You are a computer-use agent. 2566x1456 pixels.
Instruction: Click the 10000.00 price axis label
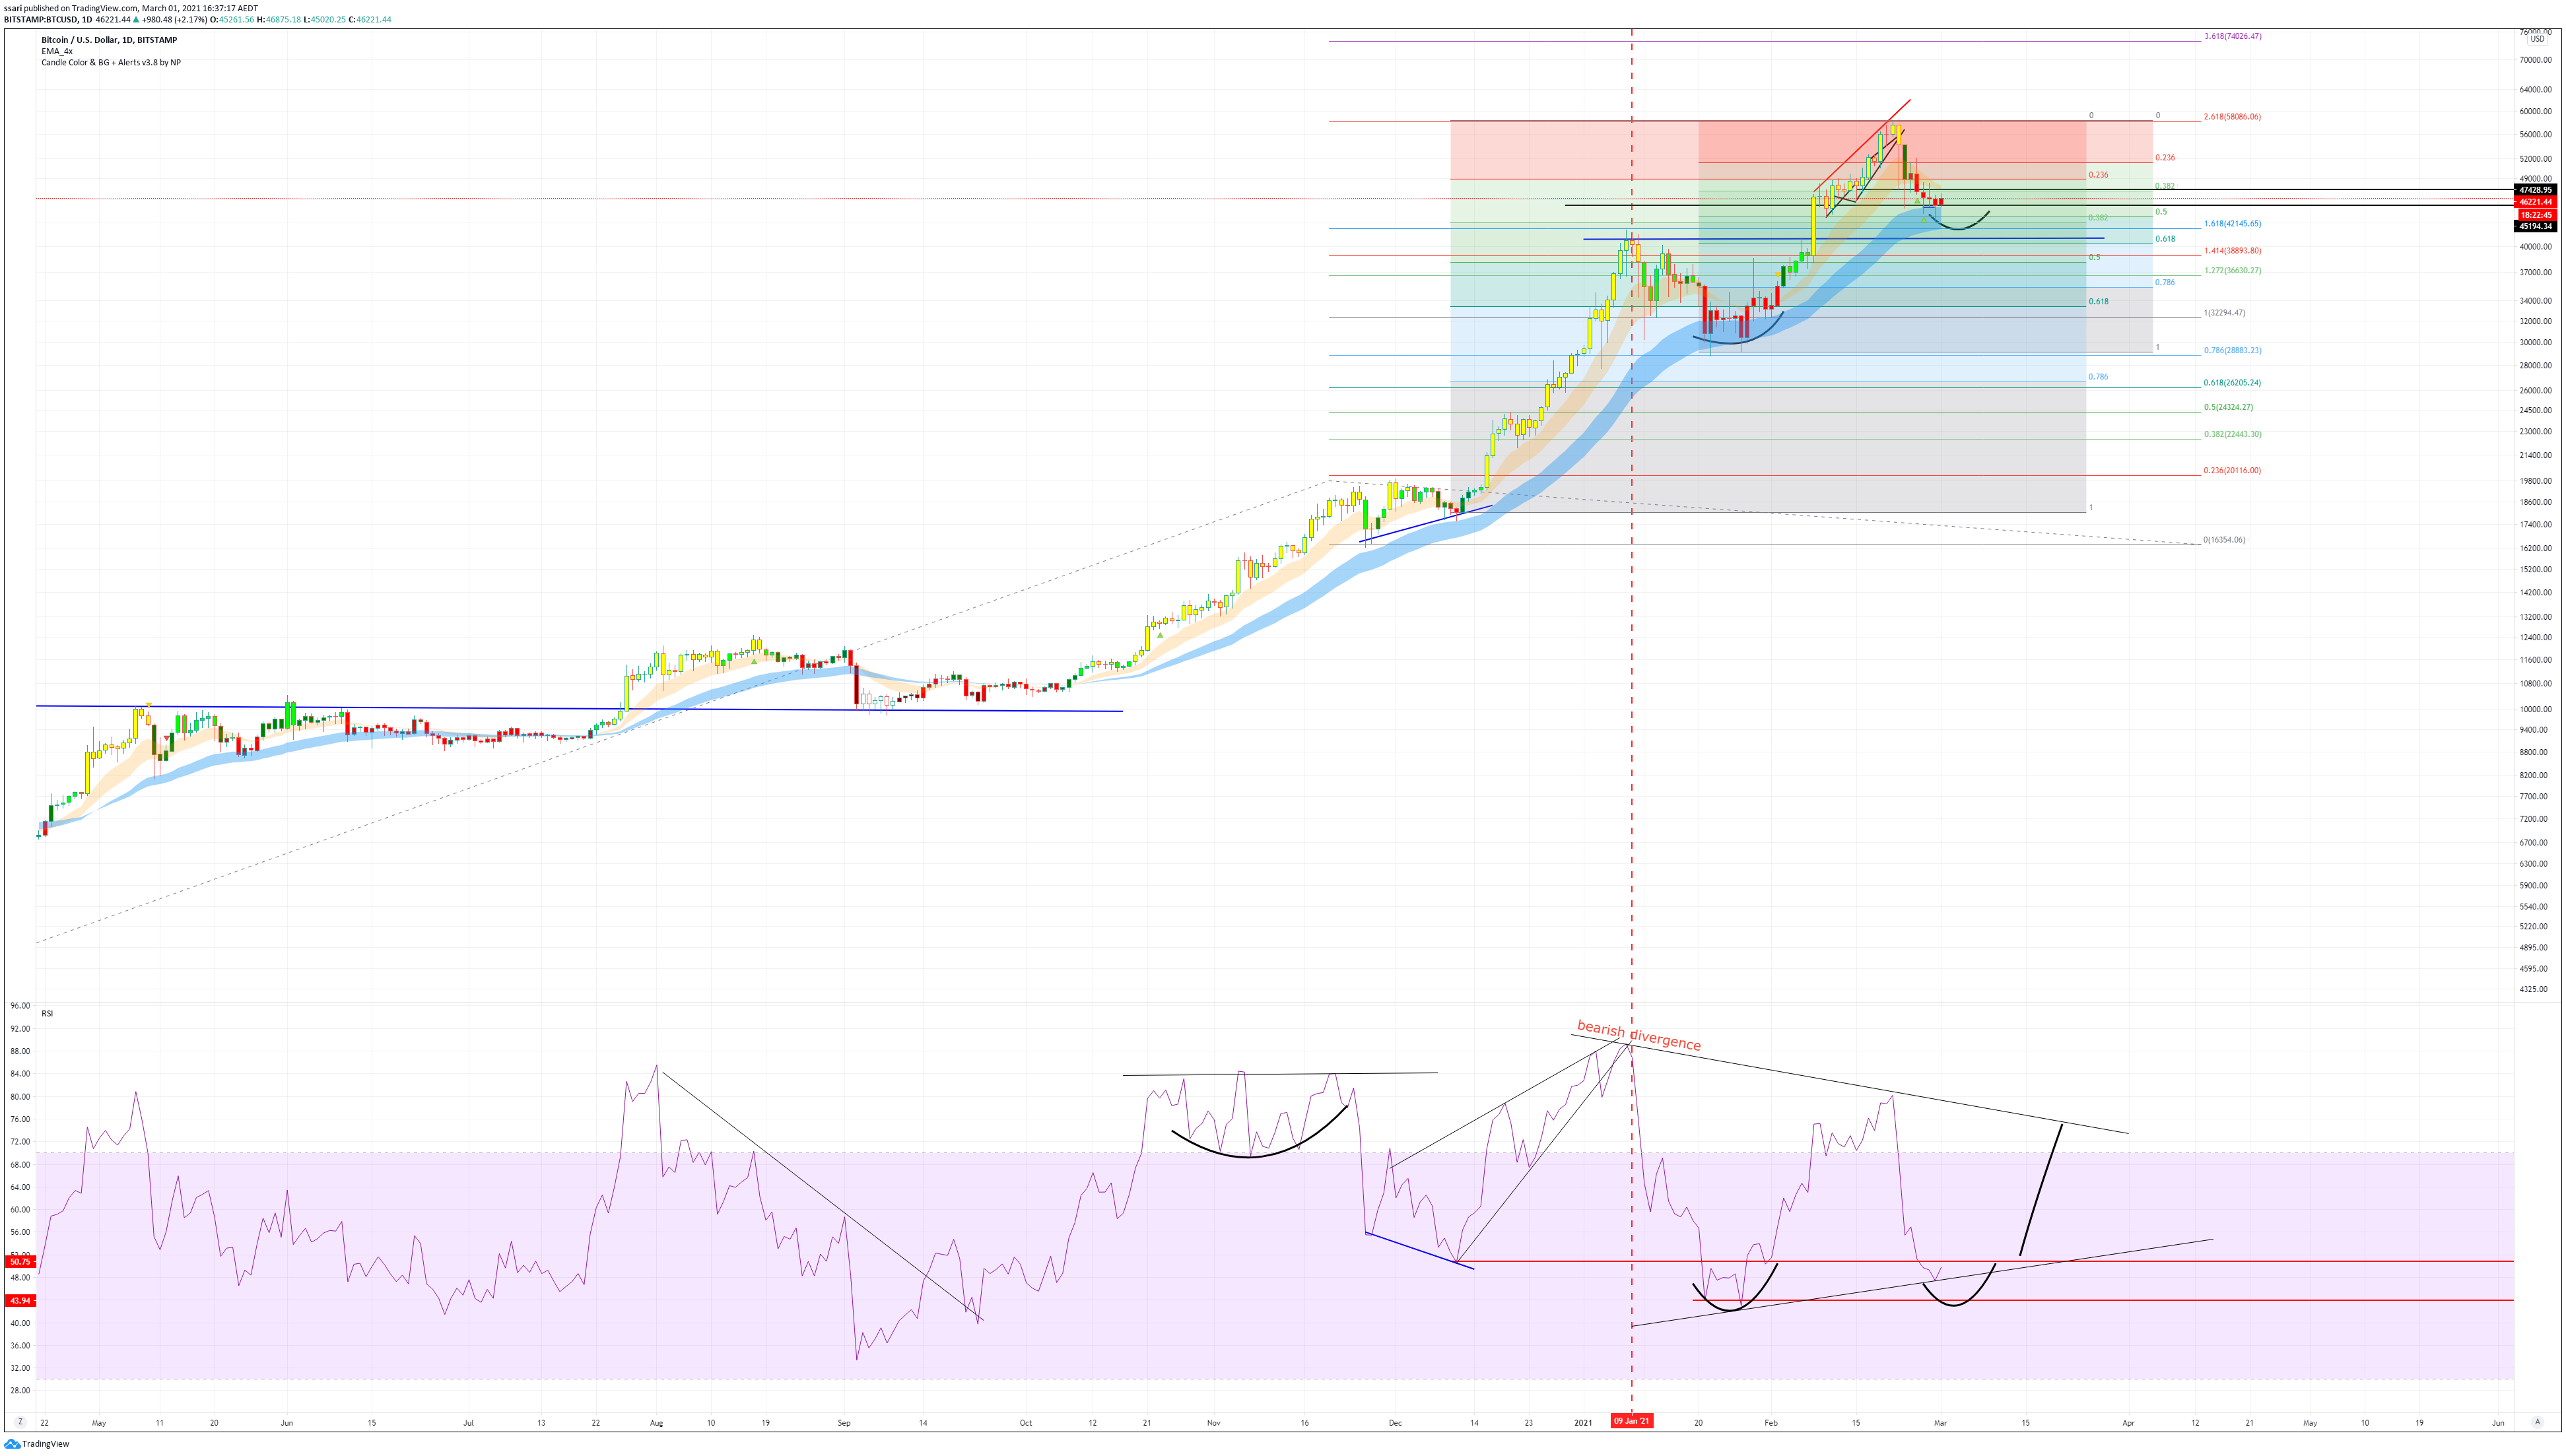point(2536,709)
